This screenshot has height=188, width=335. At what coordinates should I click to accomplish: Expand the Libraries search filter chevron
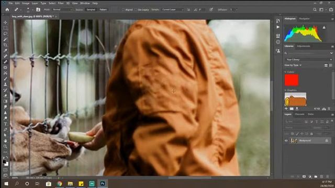pos(331,53)
